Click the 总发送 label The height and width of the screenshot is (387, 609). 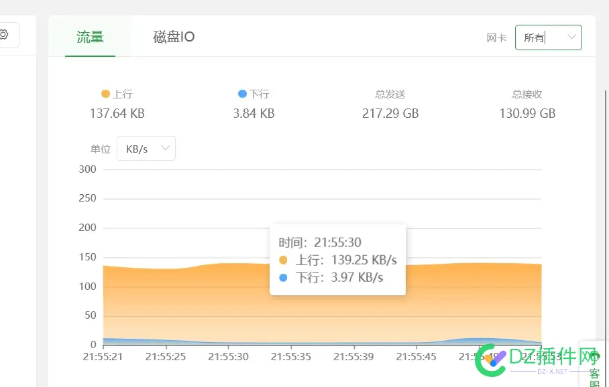click(x=390, y=94)
